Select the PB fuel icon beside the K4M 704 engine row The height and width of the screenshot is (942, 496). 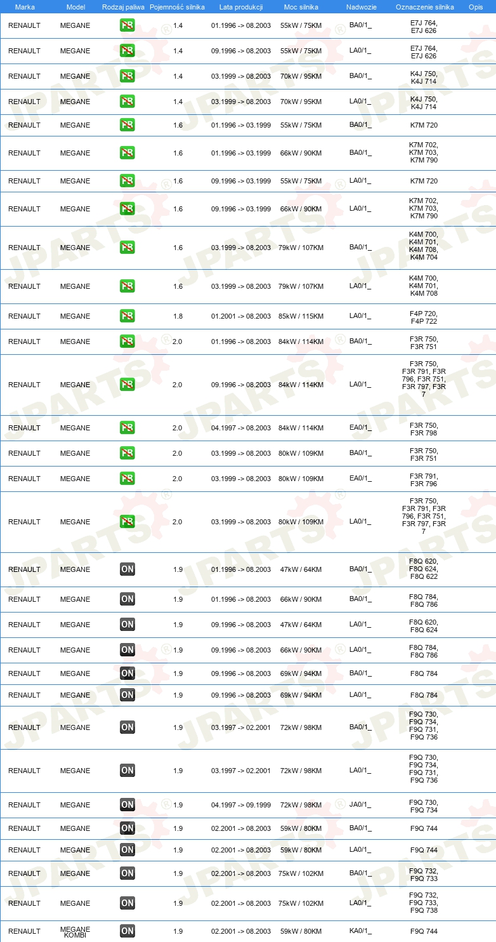point(127,248)
